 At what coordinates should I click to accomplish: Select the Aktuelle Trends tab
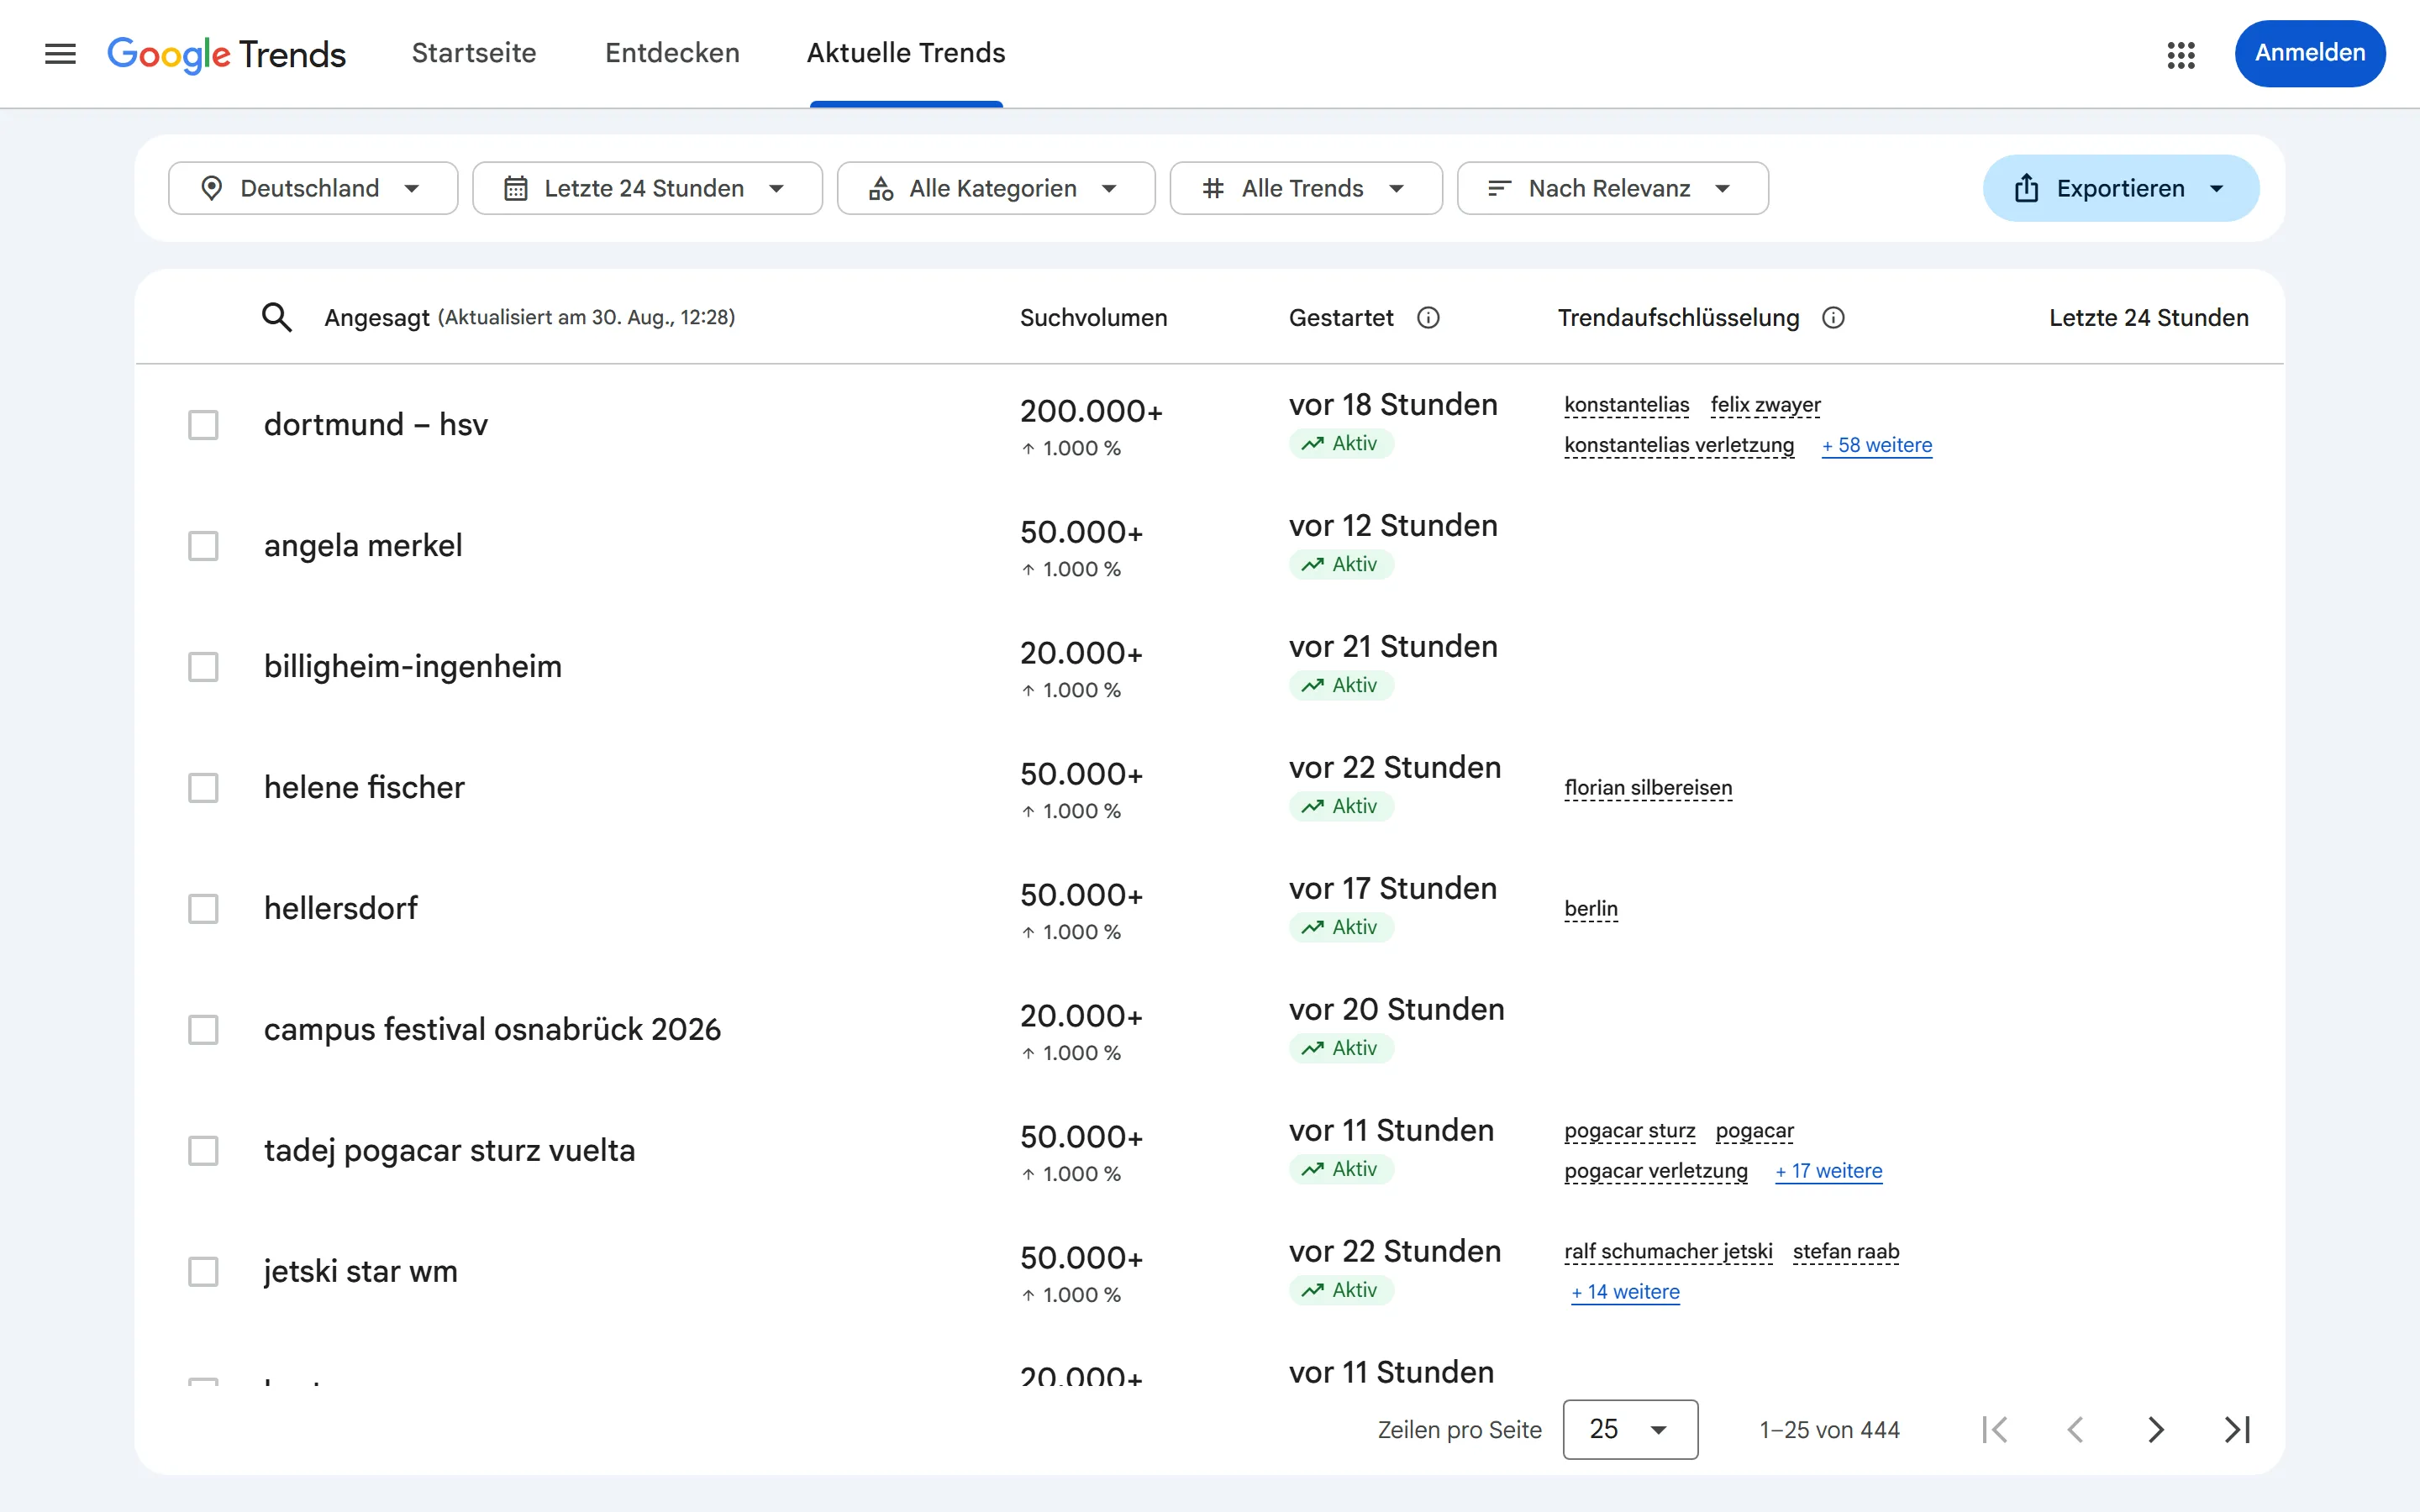tap(906, 53)
